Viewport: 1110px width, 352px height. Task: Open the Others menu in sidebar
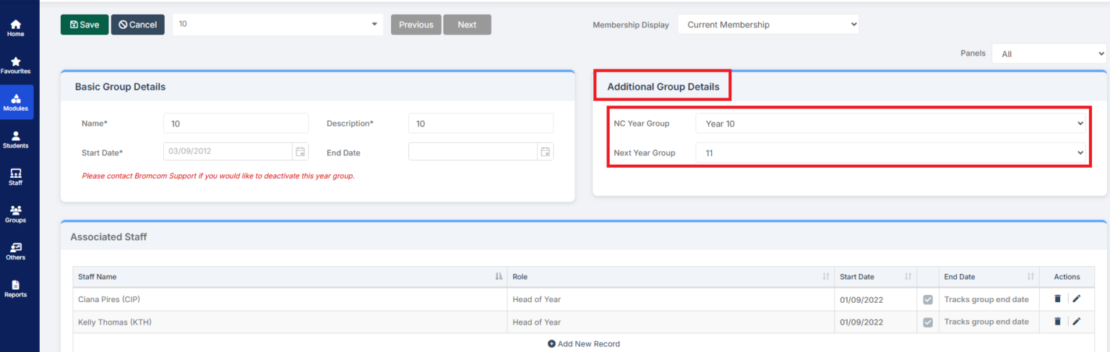tap(16, 252)
